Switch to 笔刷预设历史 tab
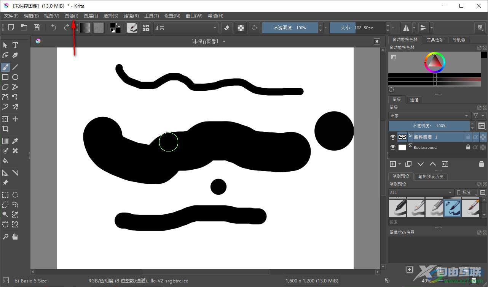This screenshot has width=488, height=287. [x=431, y=176]
